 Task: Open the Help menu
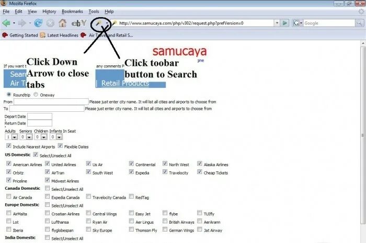[x=109, y=11]
